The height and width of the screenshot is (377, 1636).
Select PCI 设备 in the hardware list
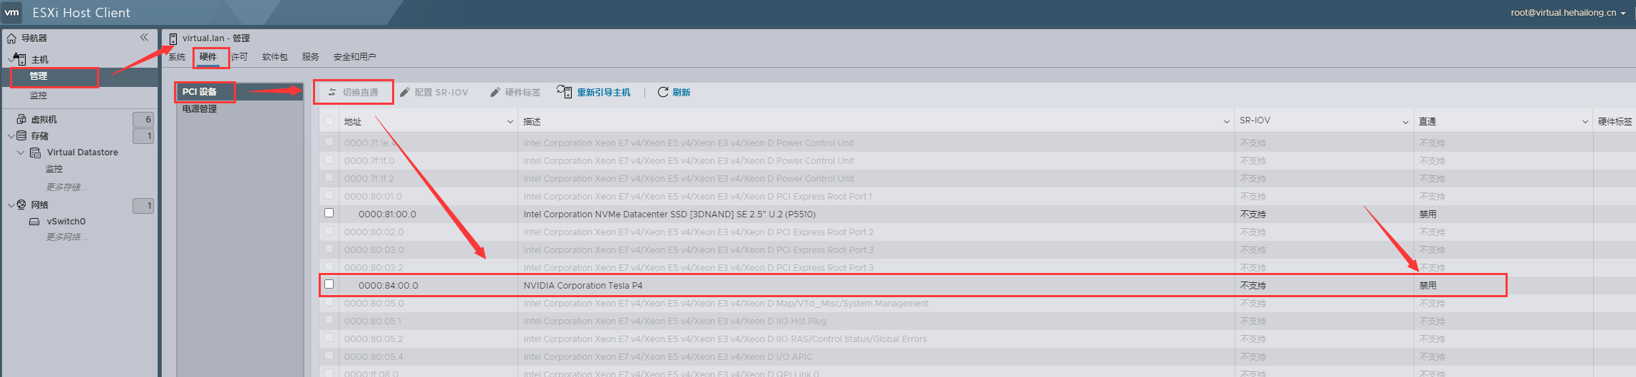240,91
